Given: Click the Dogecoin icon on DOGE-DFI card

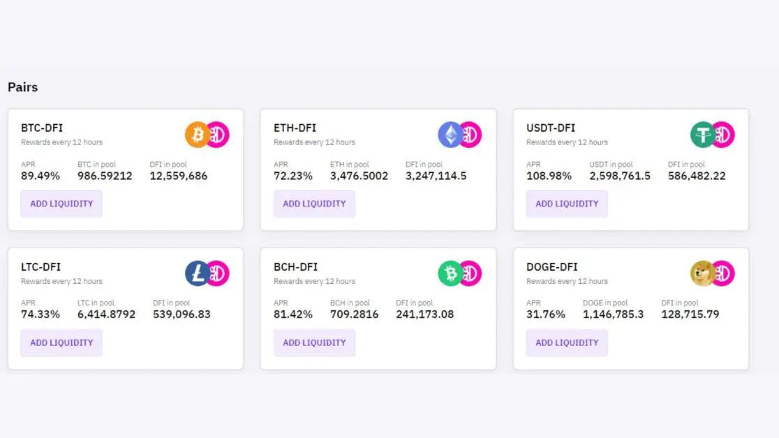Looking at the screenshot, I should point(703,273).
